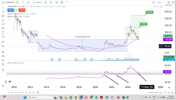Toggle fullscreen layout square icon

tap(153, 2)
